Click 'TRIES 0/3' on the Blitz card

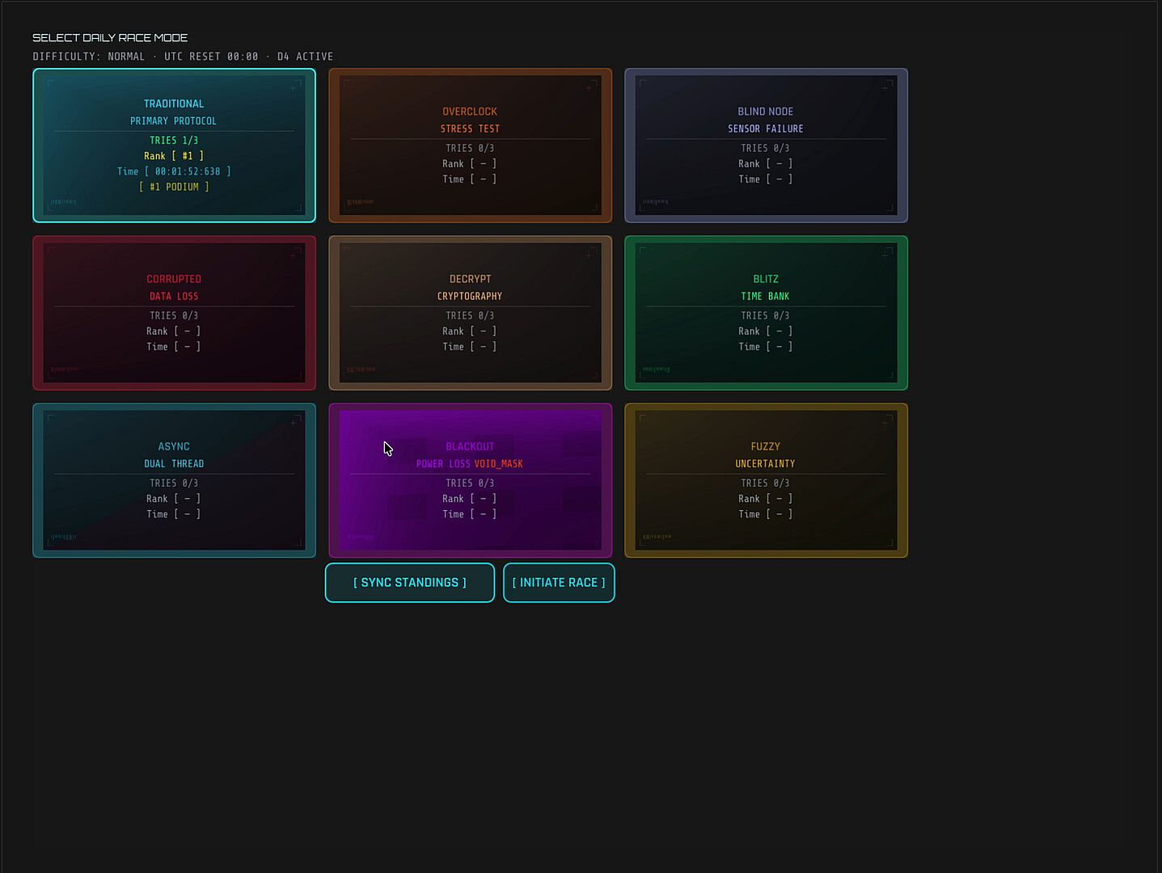pyautogui.click(x=765, y=316)
